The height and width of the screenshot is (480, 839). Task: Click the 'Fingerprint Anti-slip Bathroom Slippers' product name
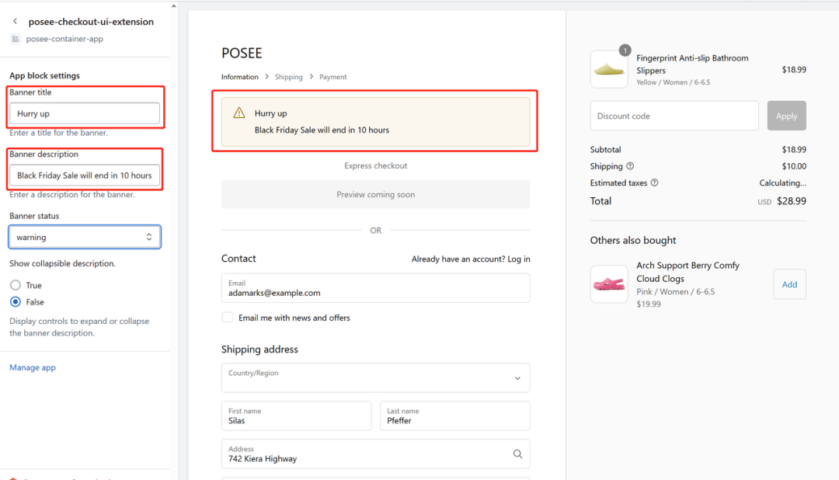coord(692,64)
